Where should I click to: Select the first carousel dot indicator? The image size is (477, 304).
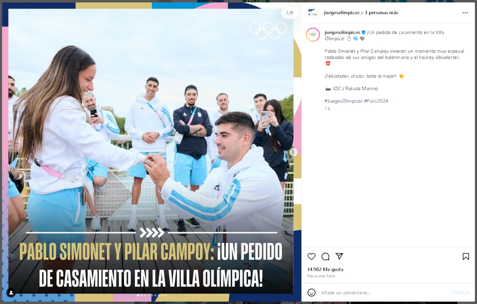click(x=138, y=295)
